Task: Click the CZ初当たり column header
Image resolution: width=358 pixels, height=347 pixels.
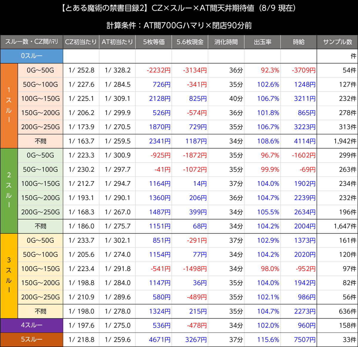Action: (81, 42)
